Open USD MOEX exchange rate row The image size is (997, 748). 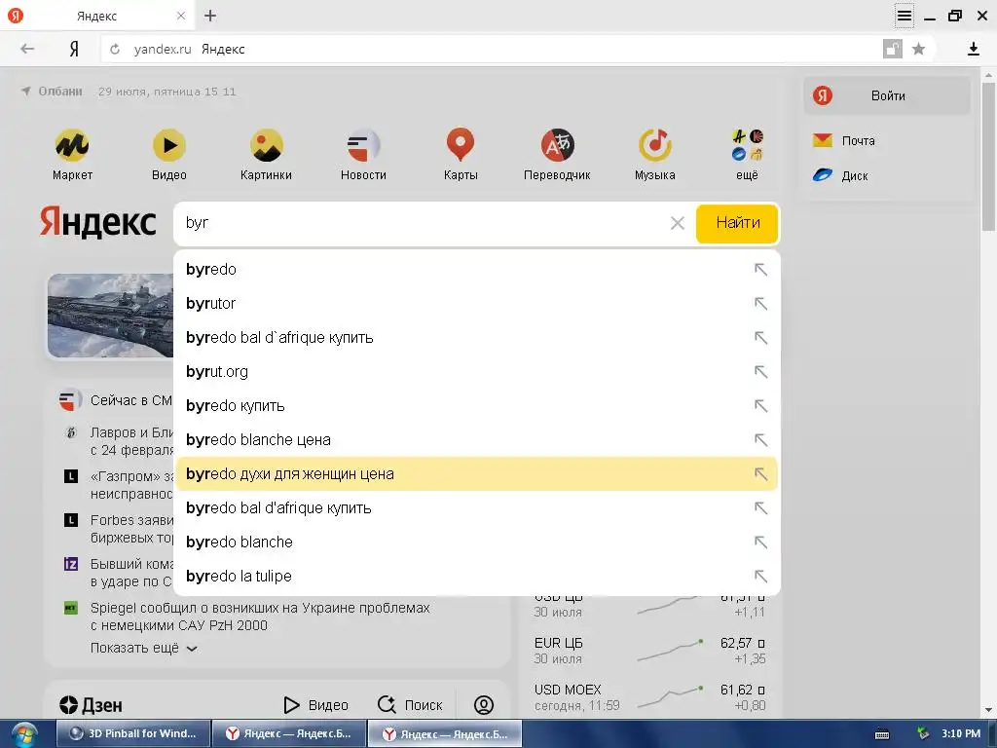tap(649, 697)
